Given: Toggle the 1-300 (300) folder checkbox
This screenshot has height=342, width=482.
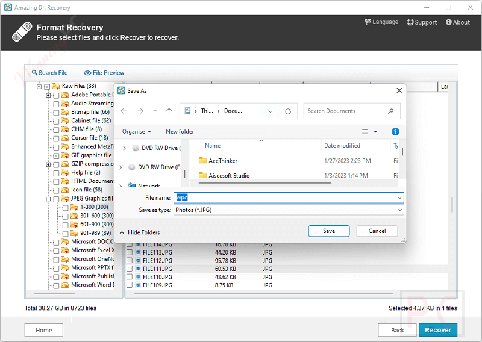Looking at the screenshot, I should click(65, 207).
